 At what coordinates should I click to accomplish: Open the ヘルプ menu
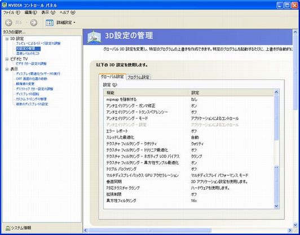pyautogui.click(x=67, y=12)
